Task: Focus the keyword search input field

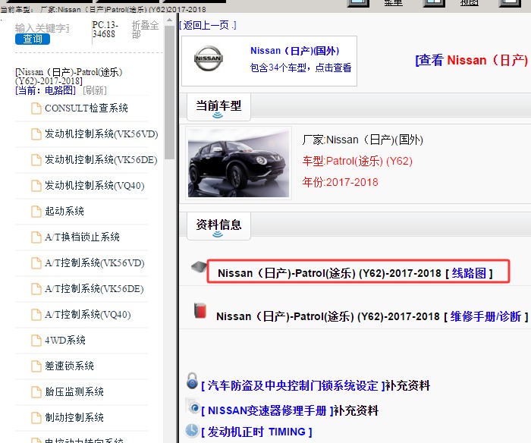Action: pyautogui.click(x=42, y=28)
